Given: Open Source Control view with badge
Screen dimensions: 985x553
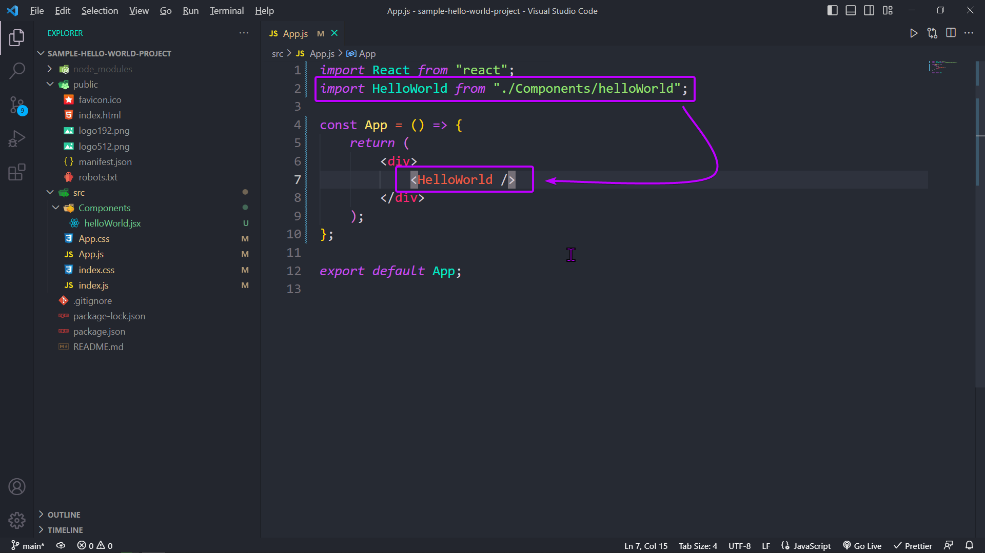Looking at the screenshot, I should pos(17,105).
